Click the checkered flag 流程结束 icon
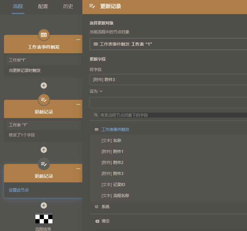 point(44,218)
